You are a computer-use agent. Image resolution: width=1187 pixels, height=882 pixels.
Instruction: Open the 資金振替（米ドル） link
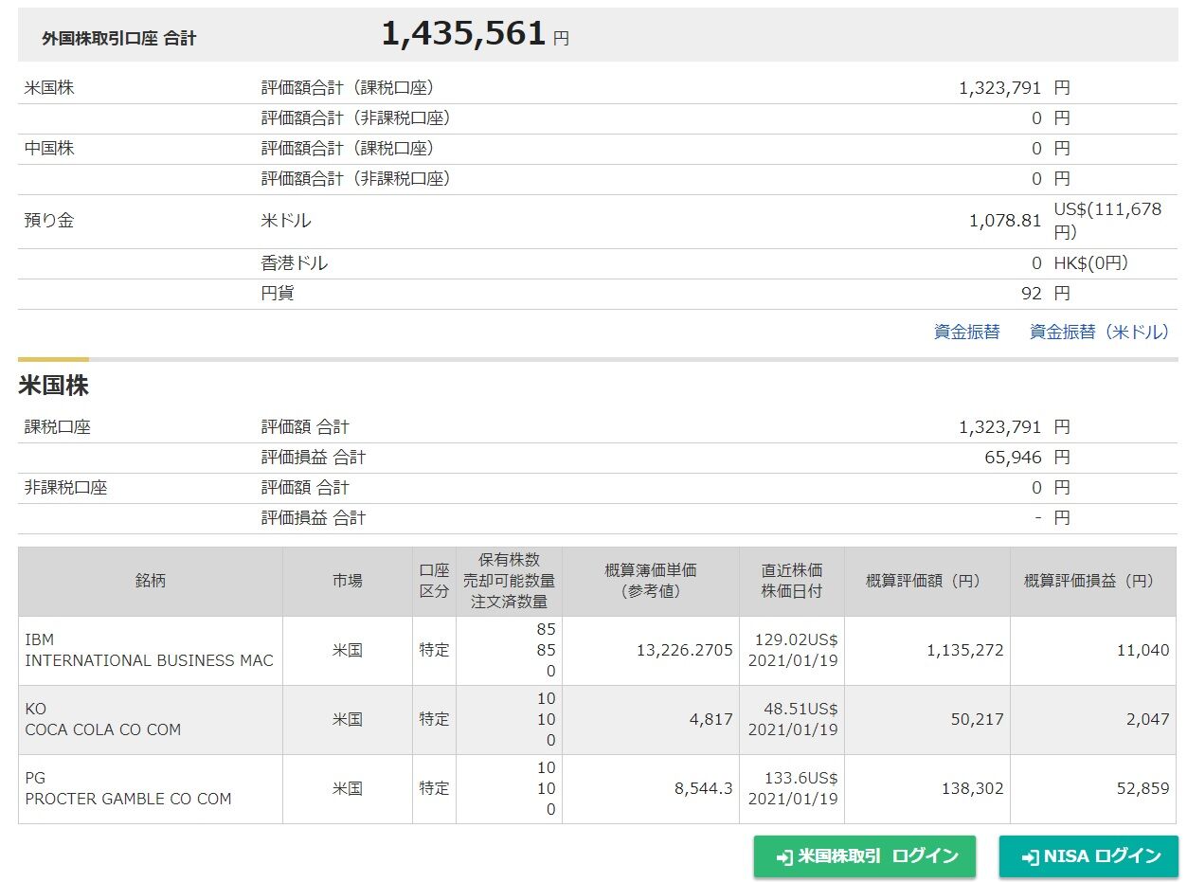tap(1099, 332)
